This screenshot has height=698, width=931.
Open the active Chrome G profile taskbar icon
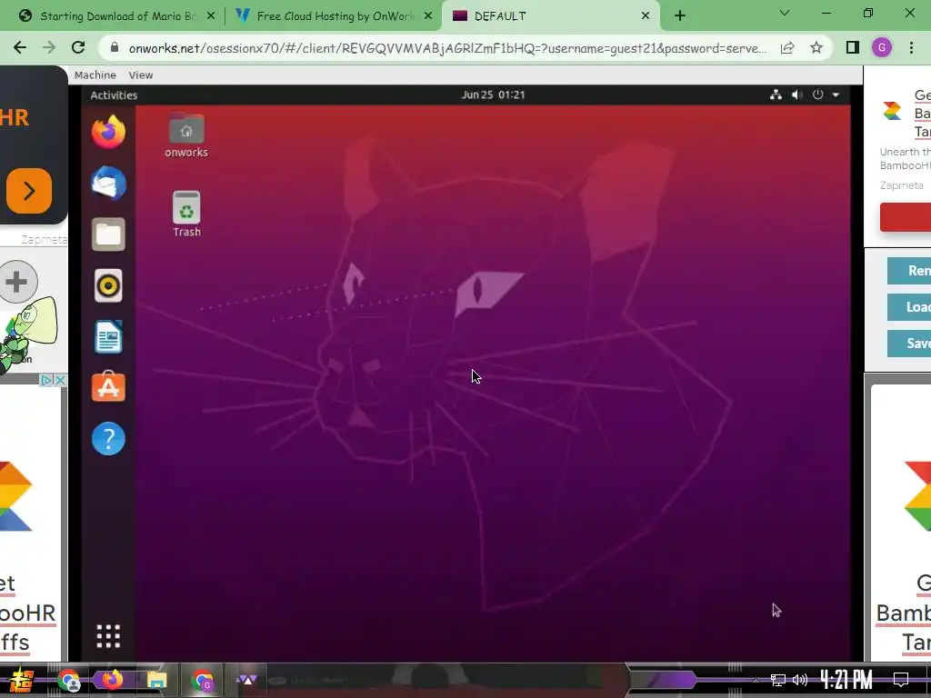(202, 680)
